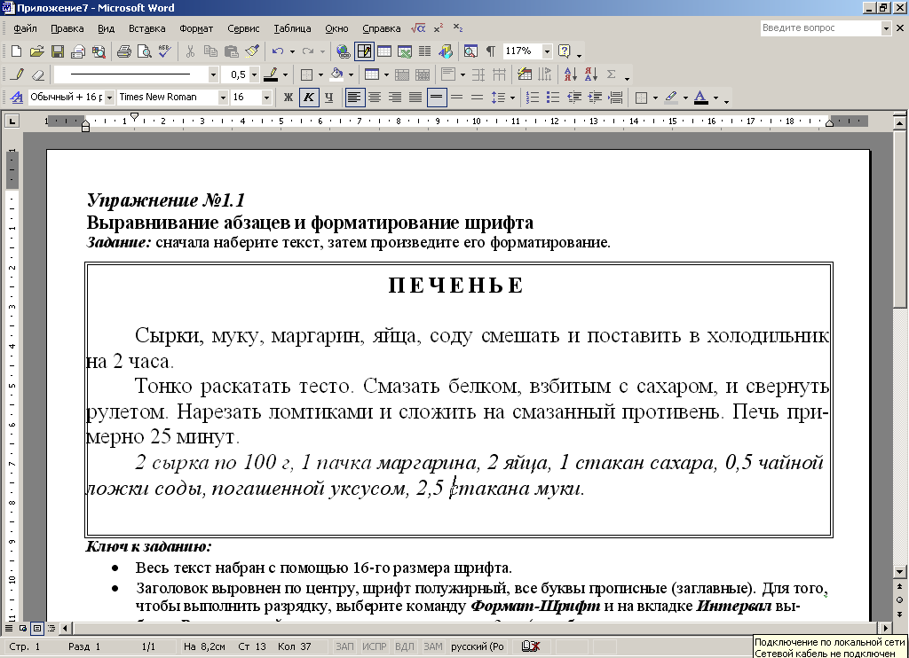Click the Insert Table icon
Image resolution: width=909 pixels, height=658 pixels.
click(x=383, y=51)
